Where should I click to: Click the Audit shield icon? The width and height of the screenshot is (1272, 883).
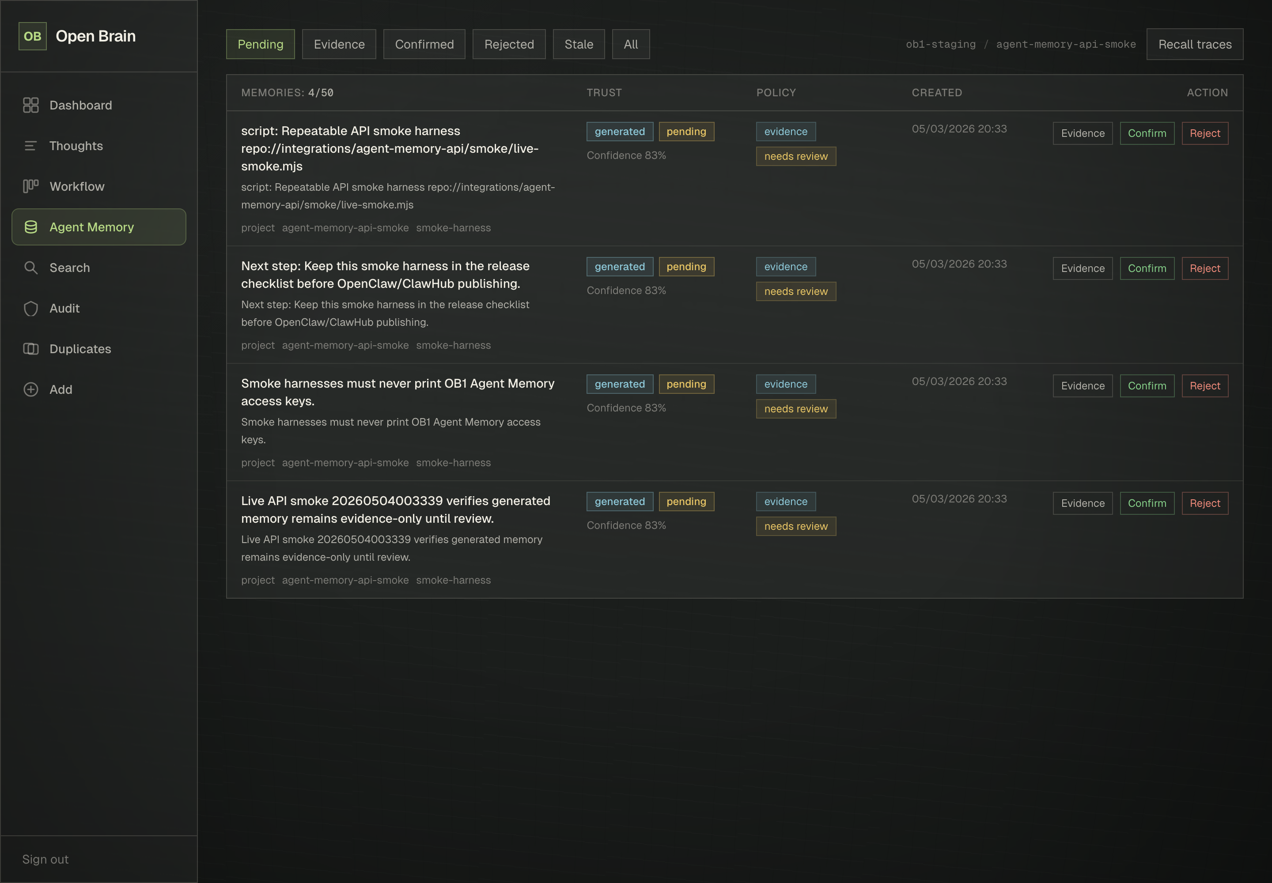point(31,308)
